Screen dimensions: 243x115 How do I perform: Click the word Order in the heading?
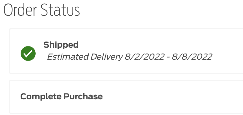coord(20,10)
